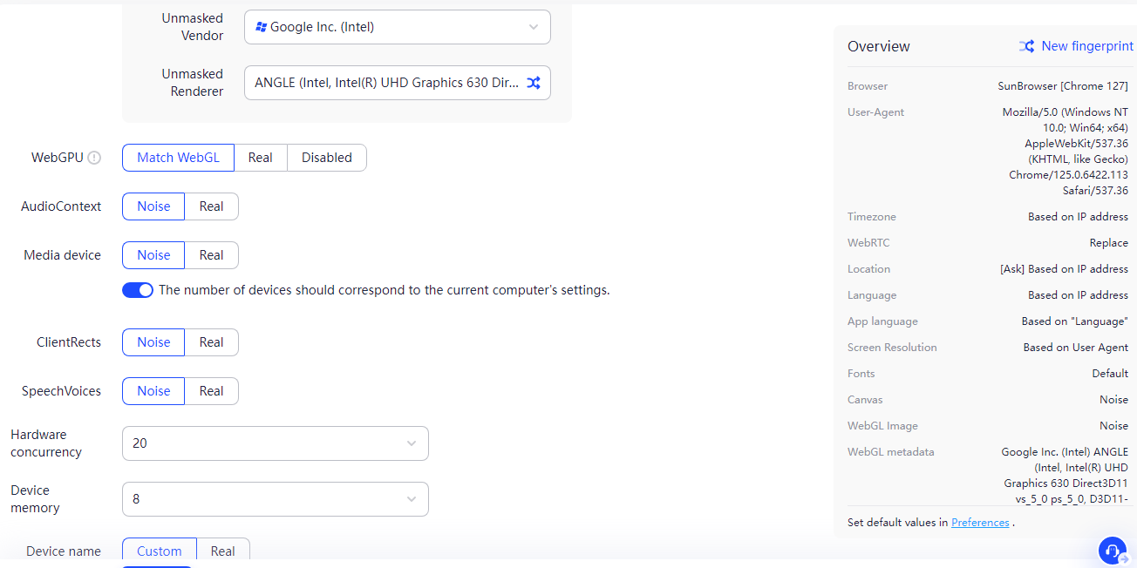Set SpeechVoices to Real
Image resolution: width=1137 pixels, height=568 pixels.
[211, 391]
